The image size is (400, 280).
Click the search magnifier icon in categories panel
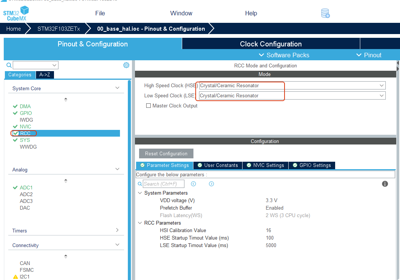coord(9,65)
